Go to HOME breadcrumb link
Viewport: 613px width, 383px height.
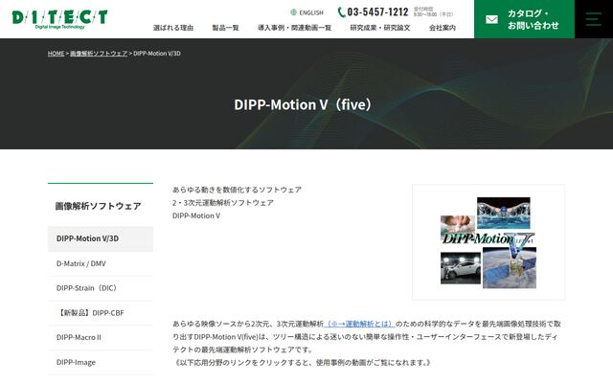click(x=56, y=54)
